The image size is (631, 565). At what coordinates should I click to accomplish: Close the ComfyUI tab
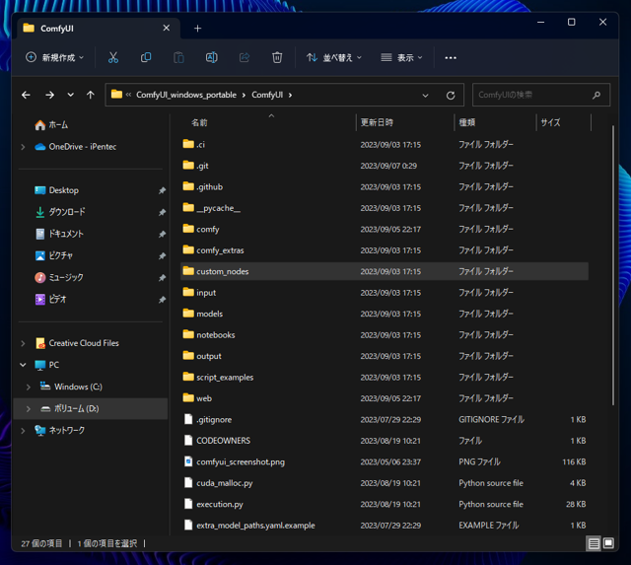coord(167,28)
